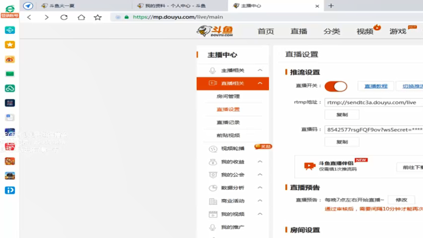Viewport: 423px width, 238px height.
Task: Copy the rtmp地址 with 复制 button
Action: 342,115
